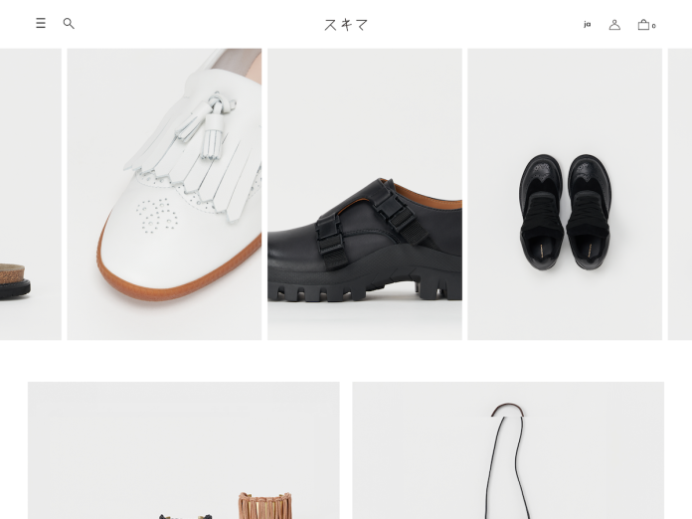The height and width of the screenshot is (519, 692).
Task: Open the pair of black brogue sneakers image
Action: click(x=565, y=194)
